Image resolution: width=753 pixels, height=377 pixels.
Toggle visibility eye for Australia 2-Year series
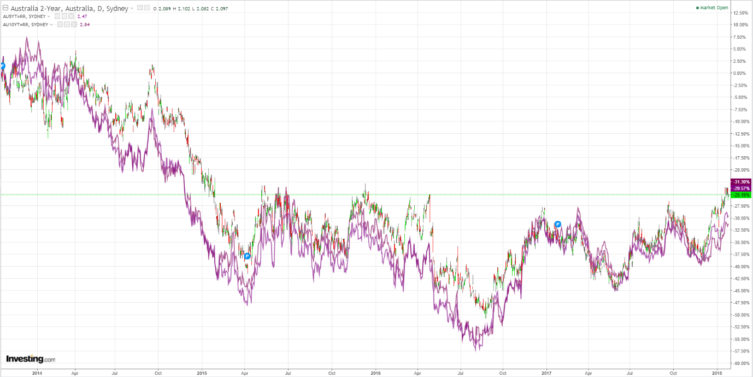point(139,8)
